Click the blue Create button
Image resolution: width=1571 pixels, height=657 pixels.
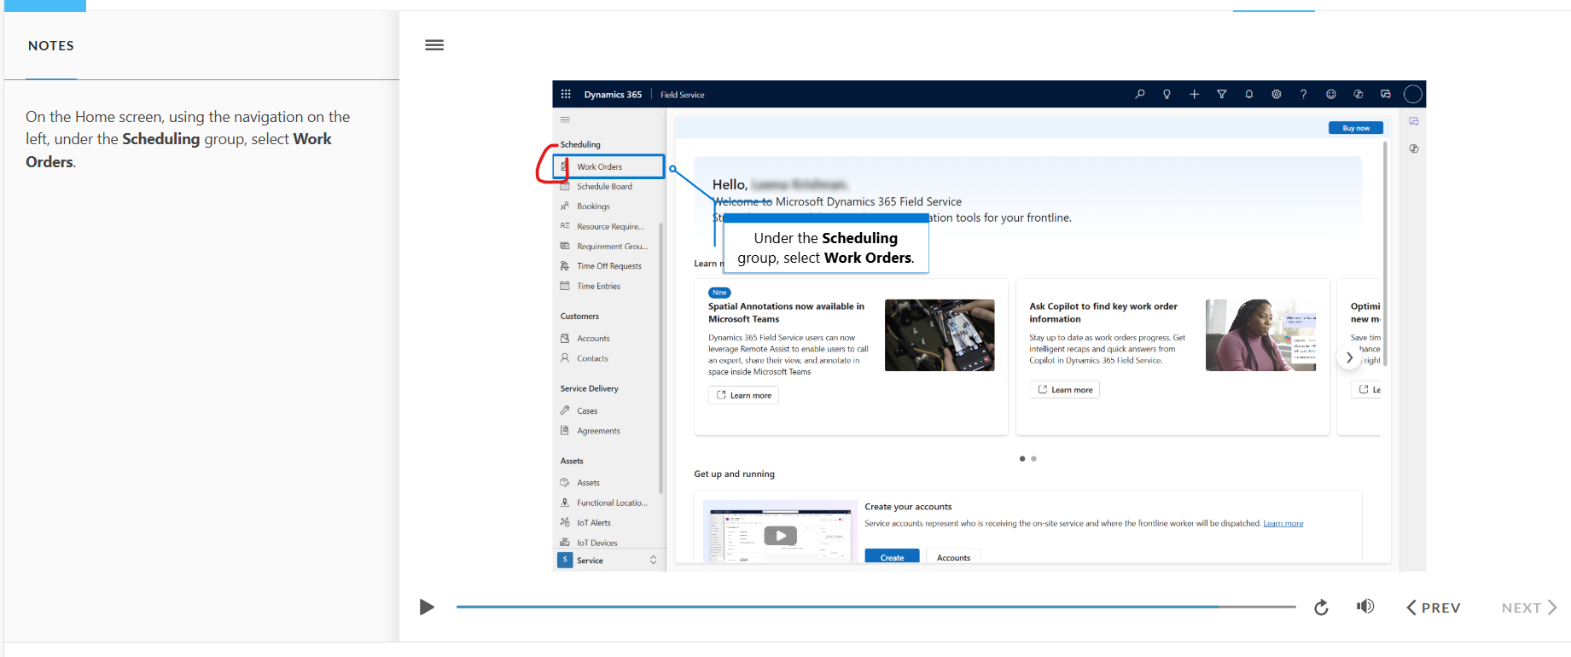click(x=893, y=557)
